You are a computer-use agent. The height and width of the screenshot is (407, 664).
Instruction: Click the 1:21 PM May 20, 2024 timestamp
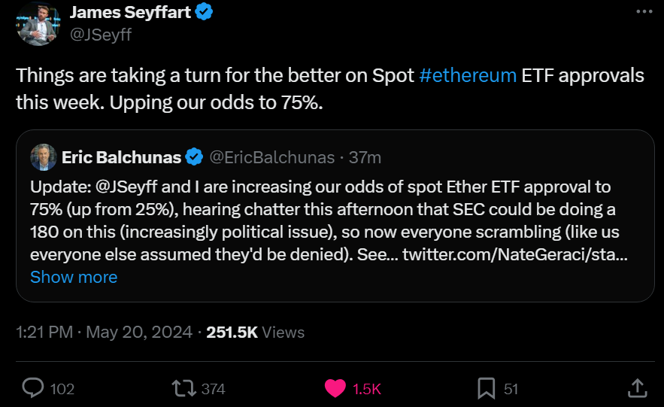pyautogui.click(x=104, y=332)
